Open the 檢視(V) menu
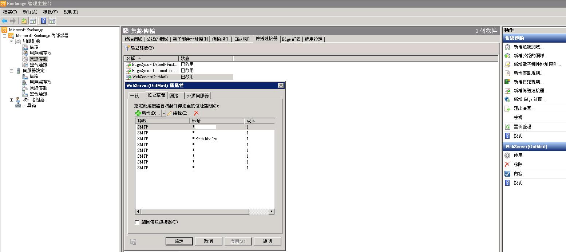The width and height of the screenshot is (566, 252). [x=50, y=12]
